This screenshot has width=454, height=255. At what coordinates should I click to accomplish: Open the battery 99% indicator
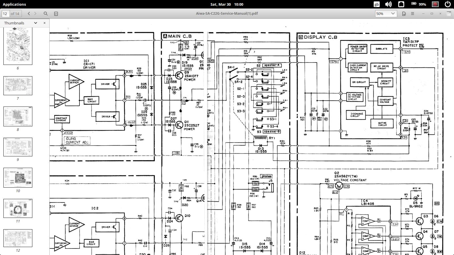pyautogui.click(x=419, y=4)
